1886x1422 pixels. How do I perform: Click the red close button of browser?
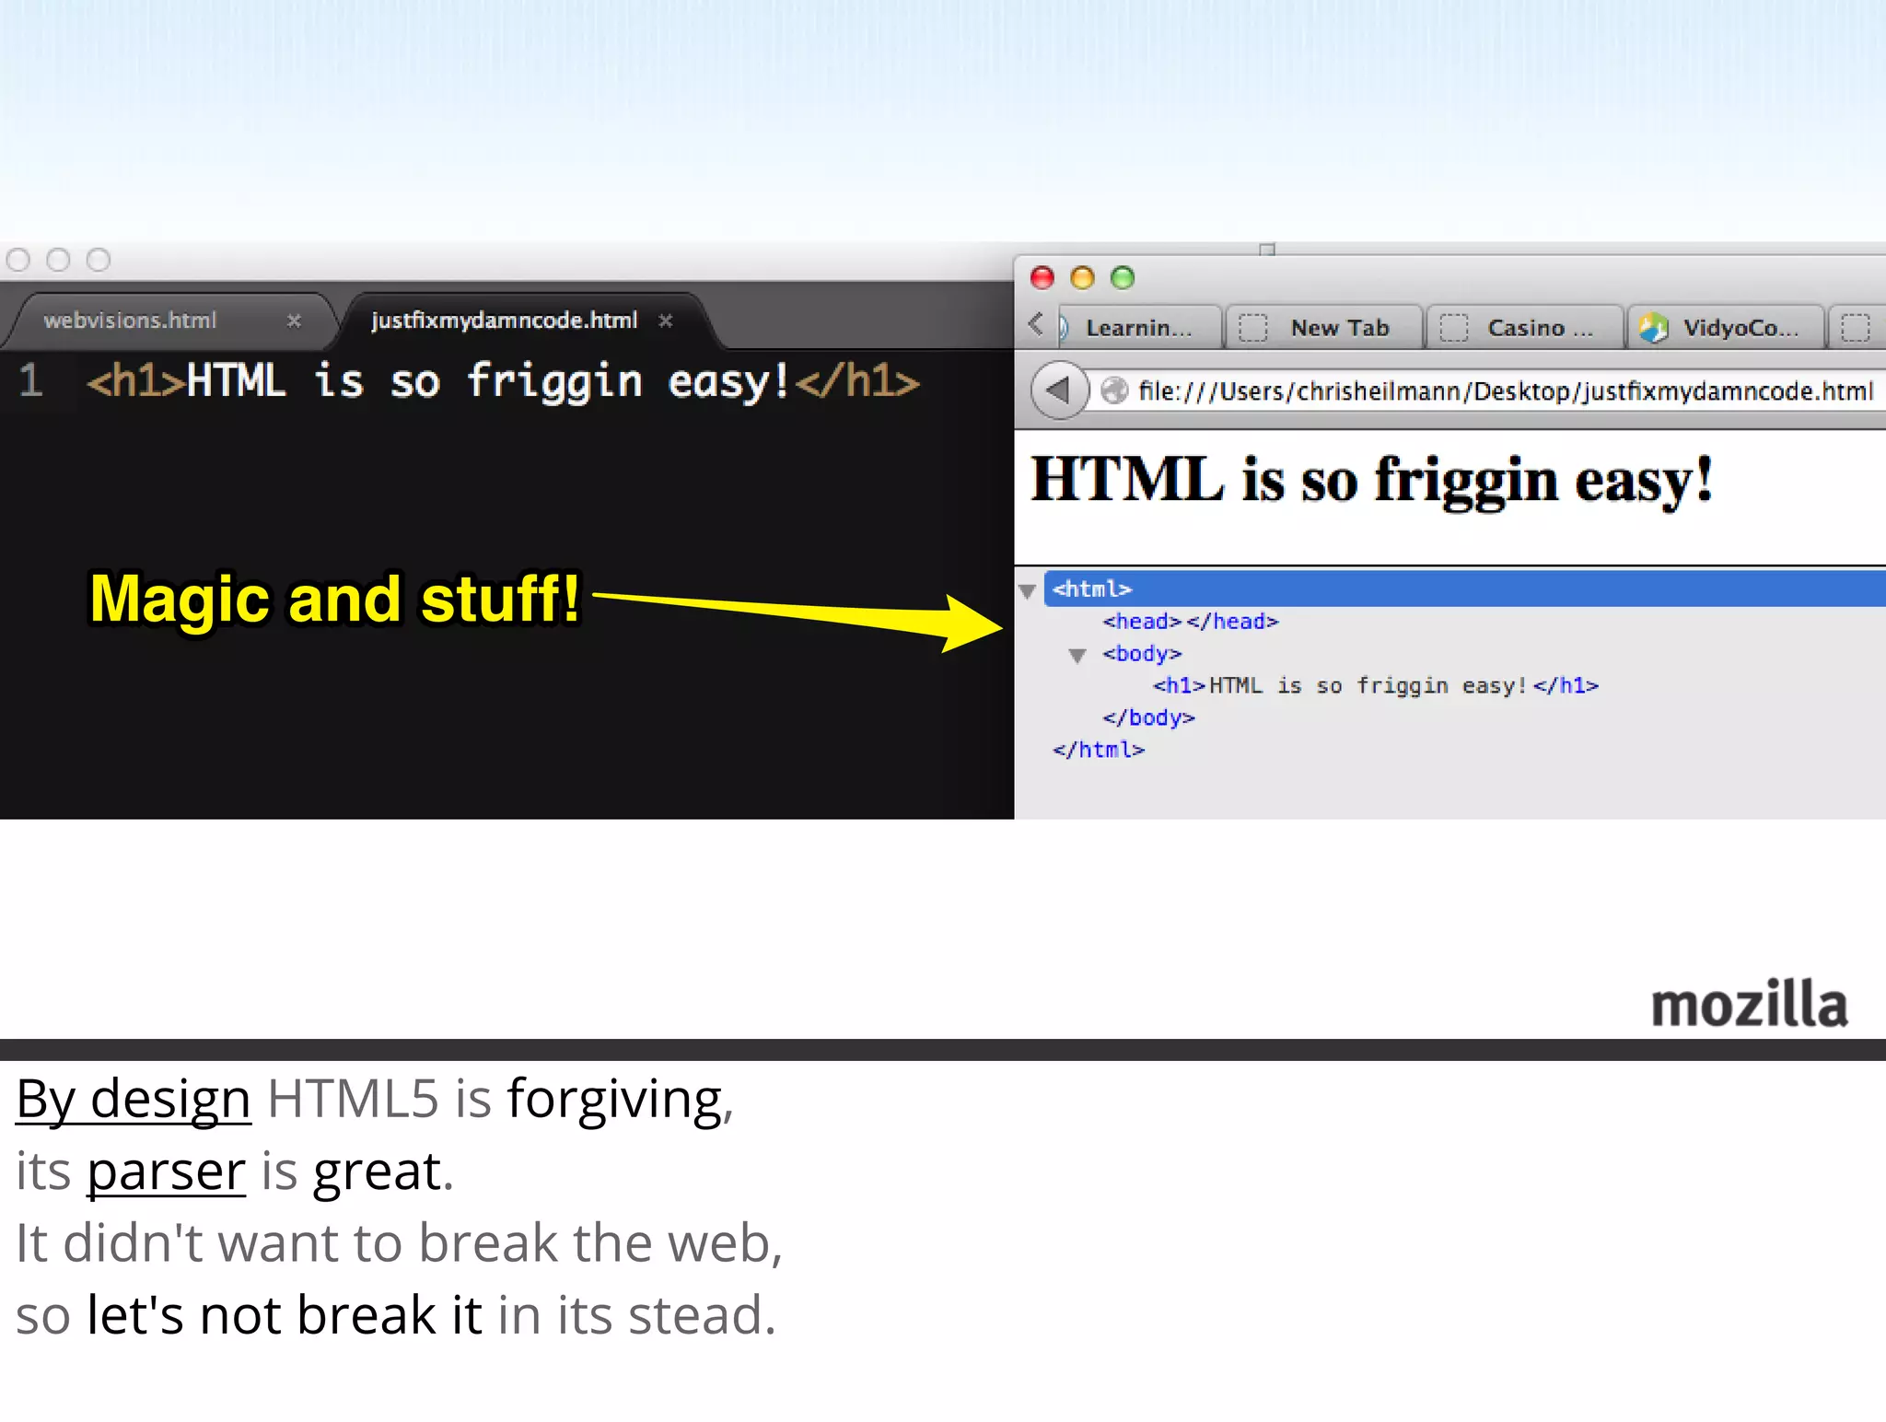1042,277
